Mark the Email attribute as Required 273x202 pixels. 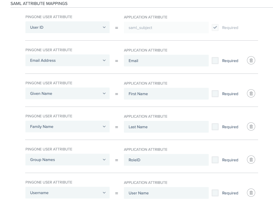coord(215,61)
